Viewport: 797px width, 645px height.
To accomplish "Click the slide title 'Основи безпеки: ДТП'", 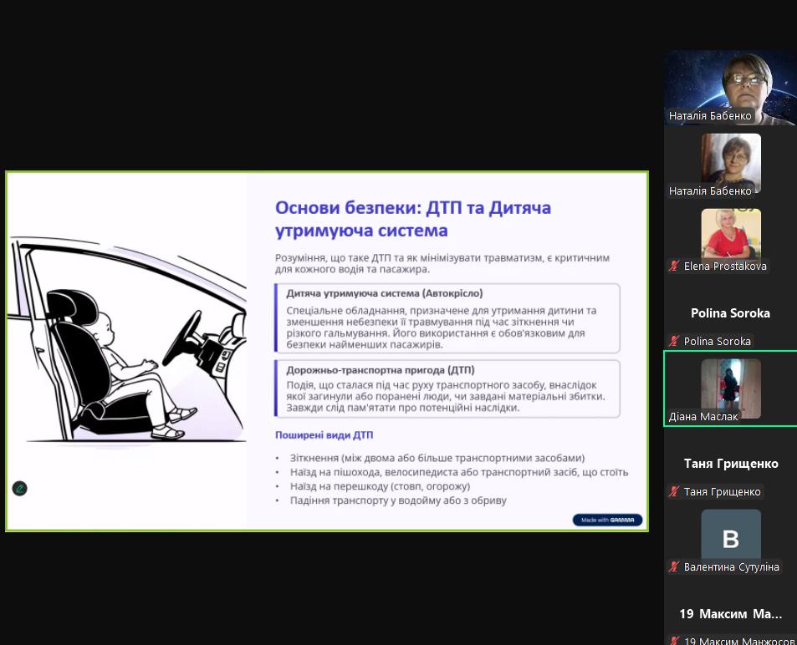I will [x=413, y=218].
